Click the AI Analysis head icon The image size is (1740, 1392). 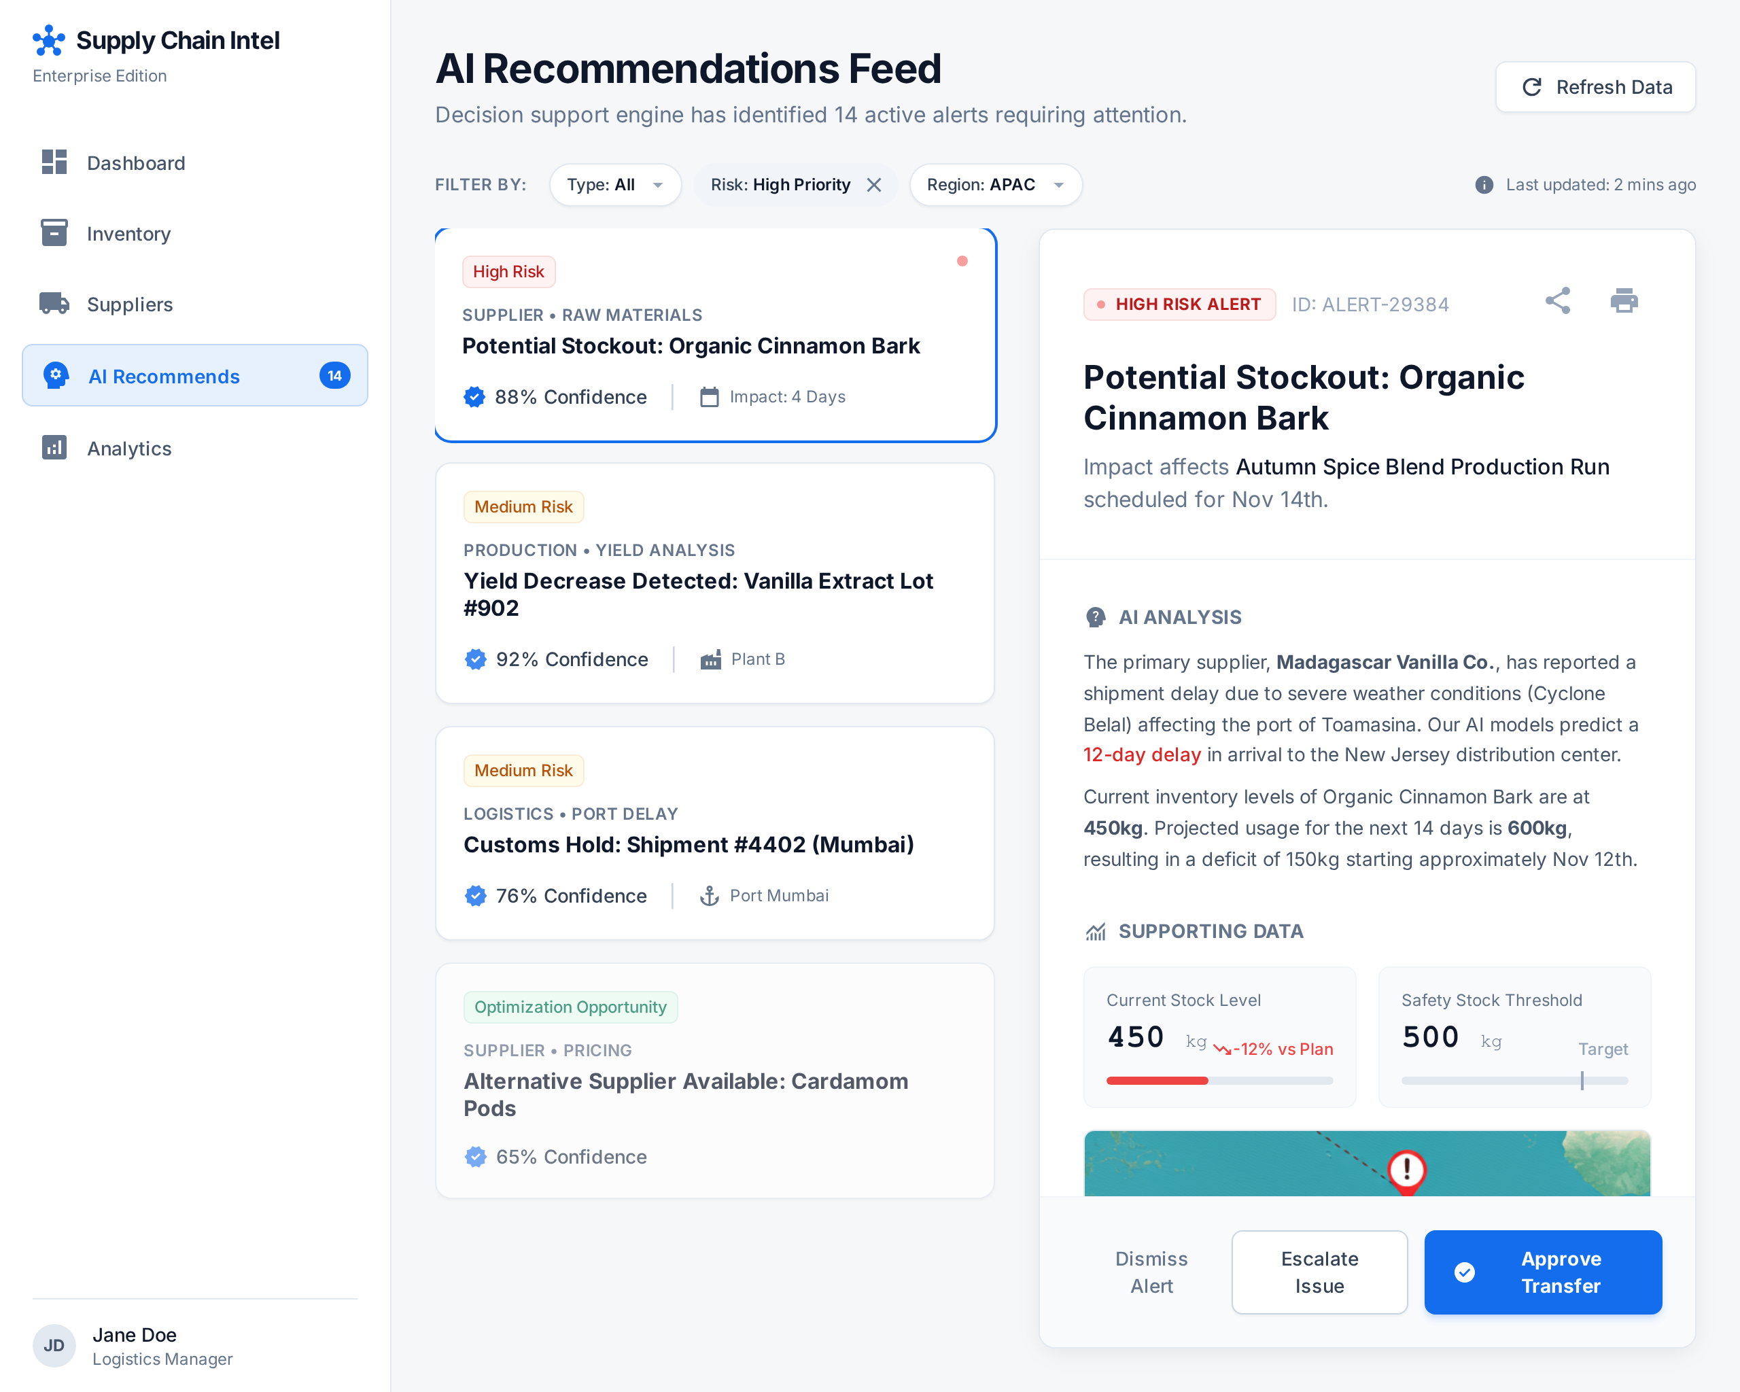coord(1095,617)
